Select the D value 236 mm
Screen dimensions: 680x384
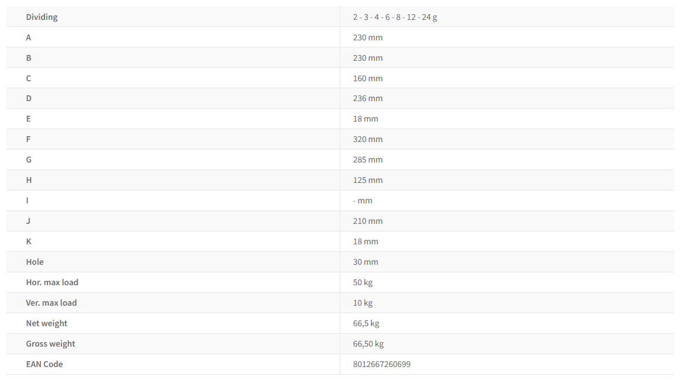pyautogui.click(x=368, y=98)
